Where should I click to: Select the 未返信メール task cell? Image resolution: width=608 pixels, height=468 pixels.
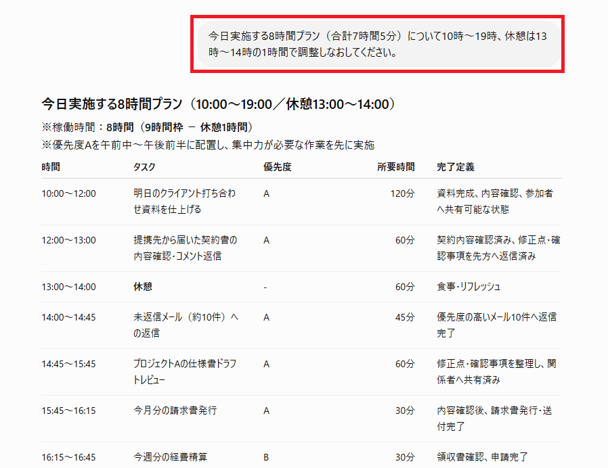coord(186,325)
